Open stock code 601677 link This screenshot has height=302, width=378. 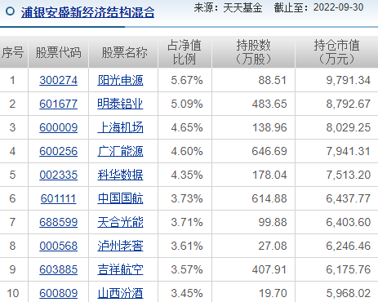coord(59,104)
